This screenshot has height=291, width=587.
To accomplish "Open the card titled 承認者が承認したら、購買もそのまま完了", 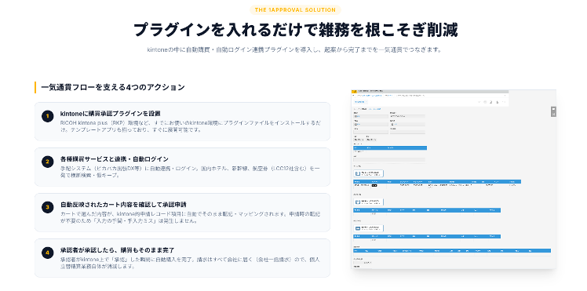I will (x=182, y=258).
